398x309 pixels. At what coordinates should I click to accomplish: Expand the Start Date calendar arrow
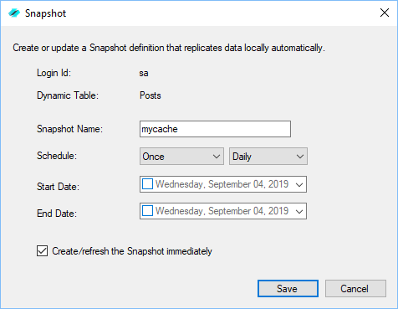299,184
